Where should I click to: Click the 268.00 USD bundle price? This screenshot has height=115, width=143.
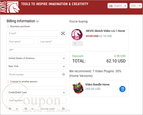point(93,89)
